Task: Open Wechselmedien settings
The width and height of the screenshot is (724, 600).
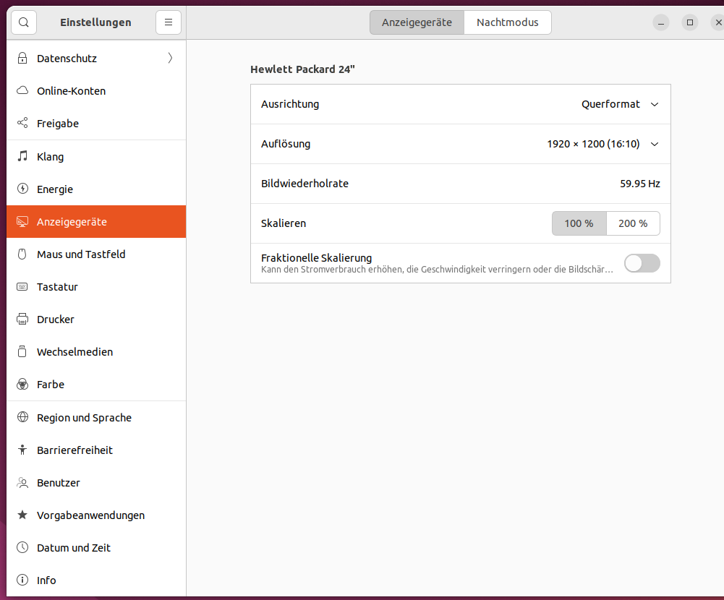Action: coord(96,352)
